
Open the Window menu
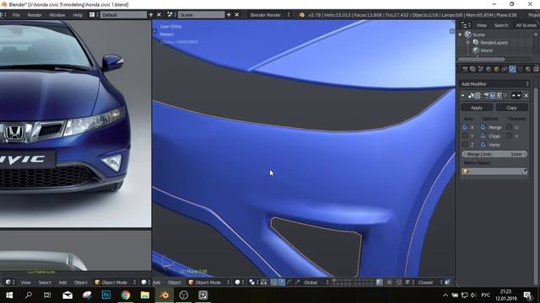pyautogui.click(x=57, y=15)
